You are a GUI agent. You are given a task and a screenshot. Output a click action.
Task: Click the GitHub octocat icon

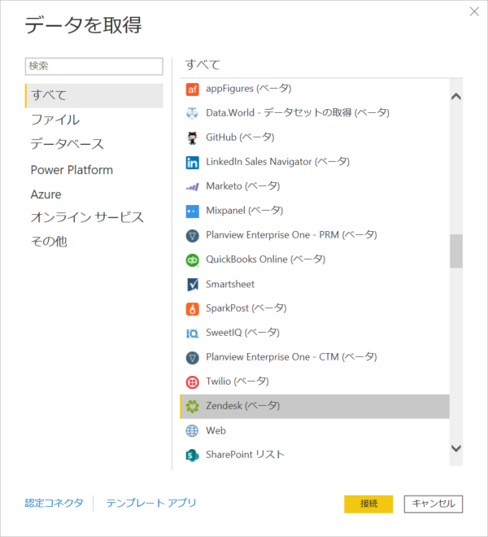pyautogui.click(x=192, y=138)
